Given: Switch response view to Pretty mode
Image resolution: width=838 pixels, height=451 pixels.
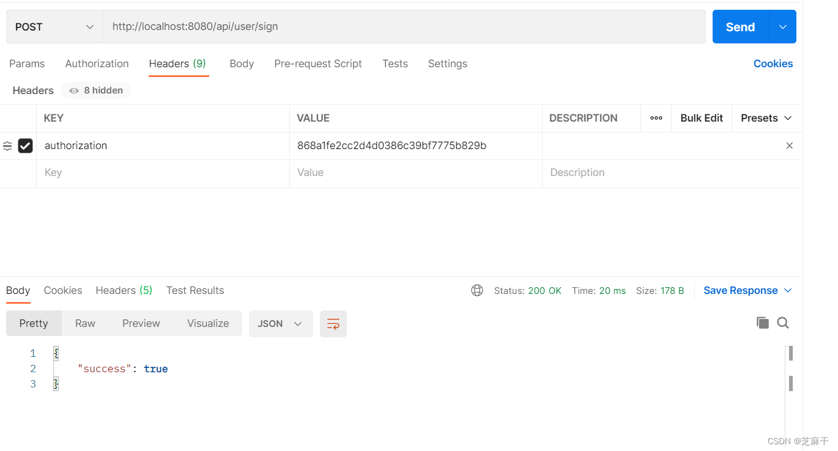Looking at the screenshot, I should pos(34,323).
